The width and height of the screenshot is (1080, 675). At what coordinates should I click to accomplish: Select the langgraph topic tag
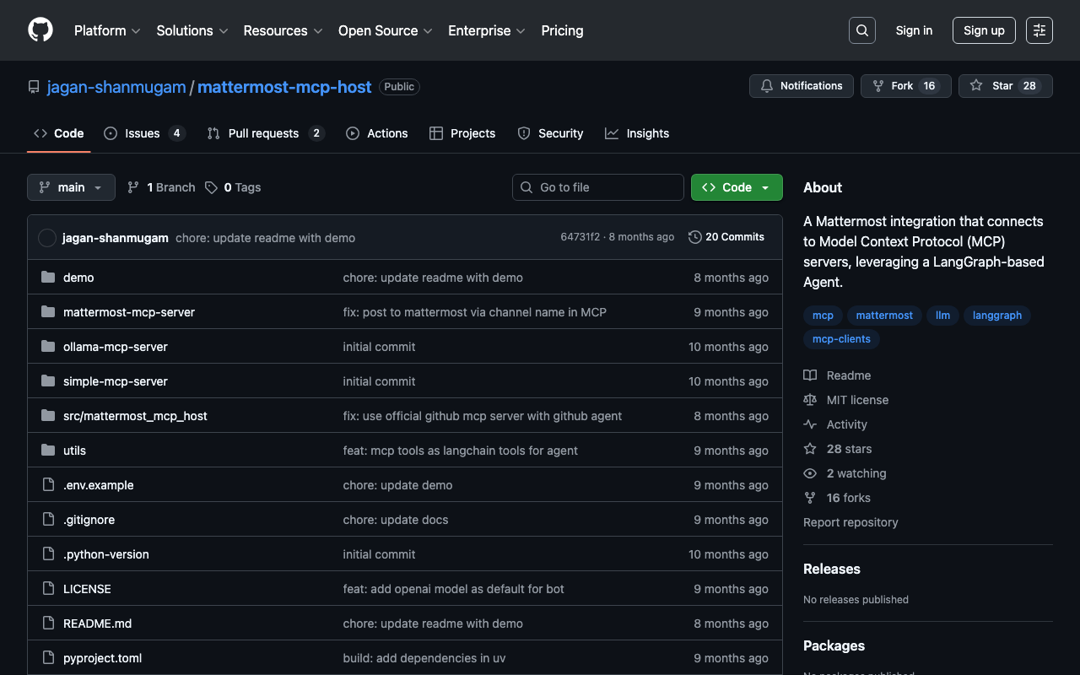click(x=996, y=316)
